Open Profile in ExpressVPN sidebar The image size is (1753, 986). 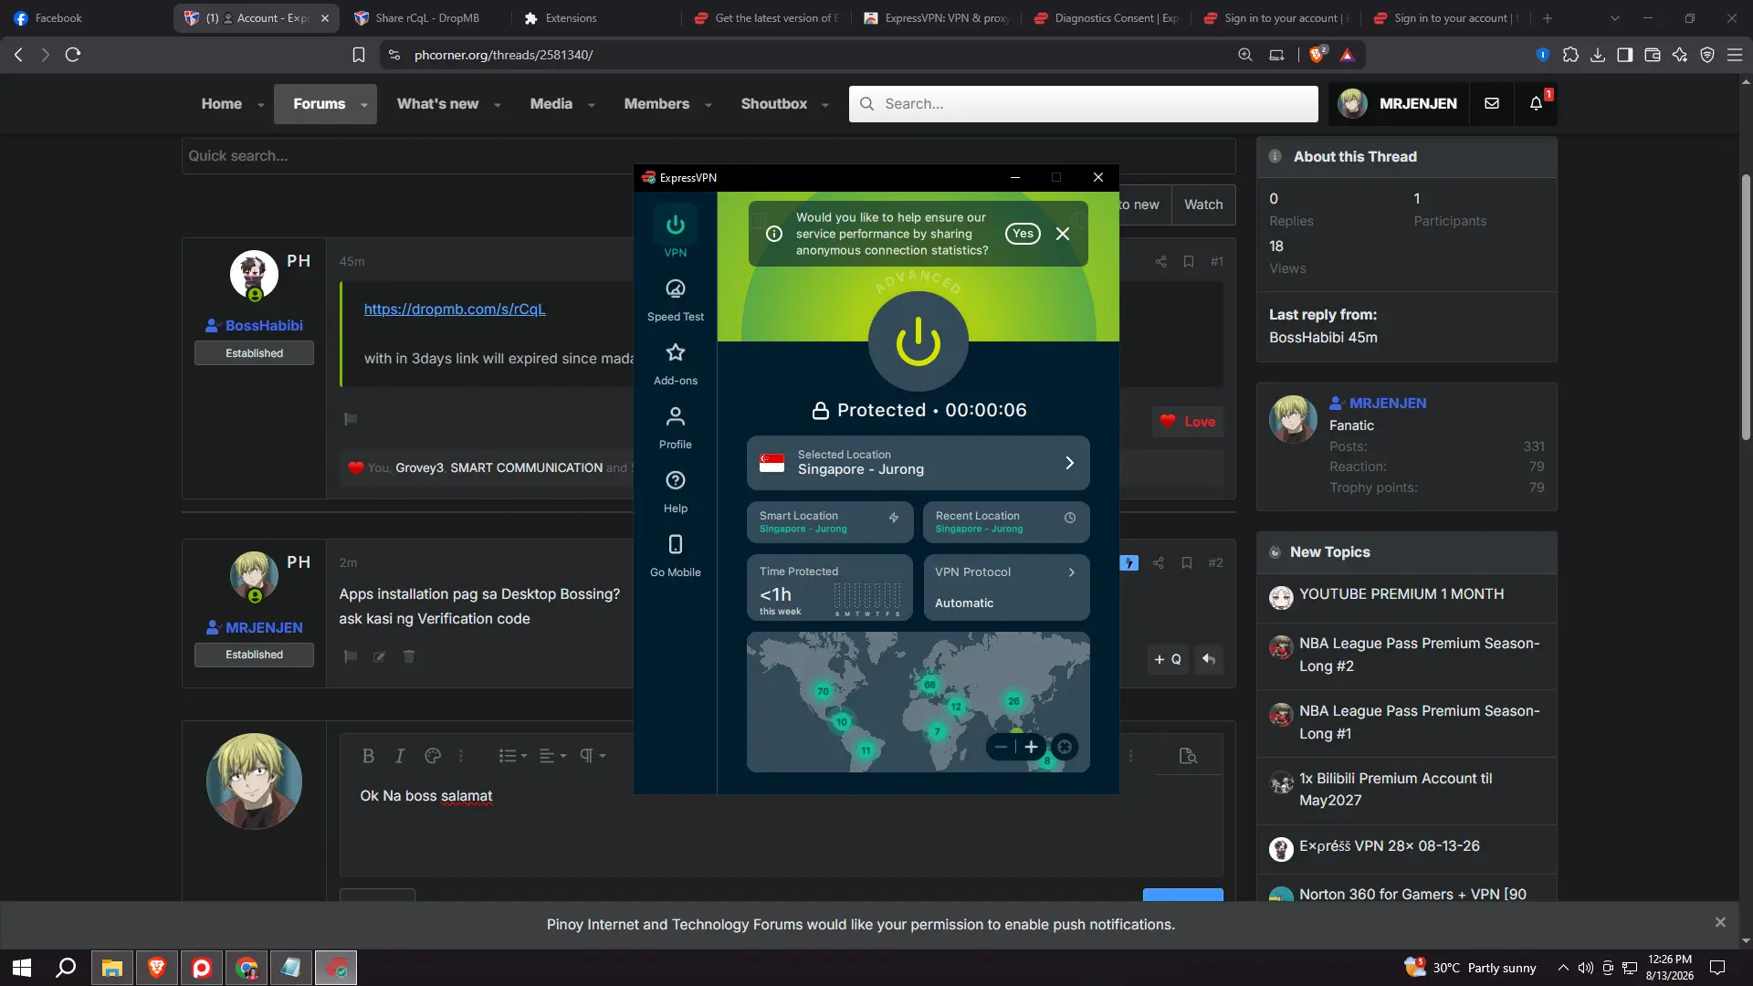pyautogui.click(x=675, y=427)
